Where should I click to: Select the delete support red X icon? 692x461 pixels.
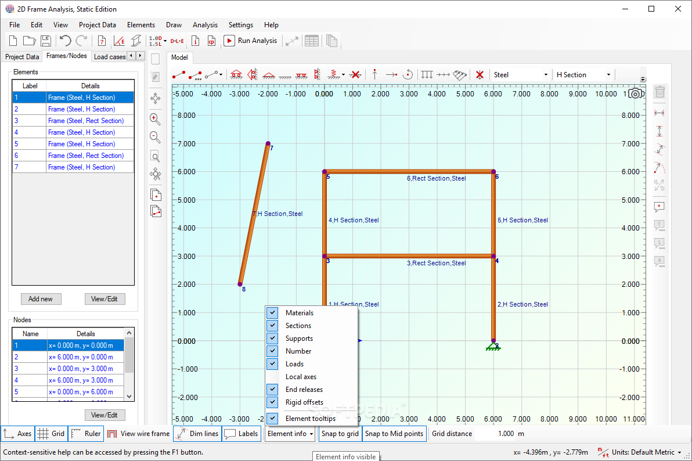[x=355, y=75]
